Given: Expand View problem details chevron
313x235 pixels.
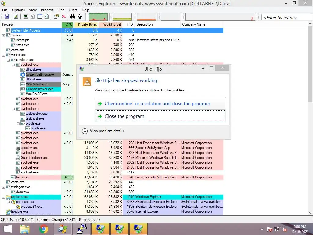Looking at the screenshot, I should (x=85, y=131).
